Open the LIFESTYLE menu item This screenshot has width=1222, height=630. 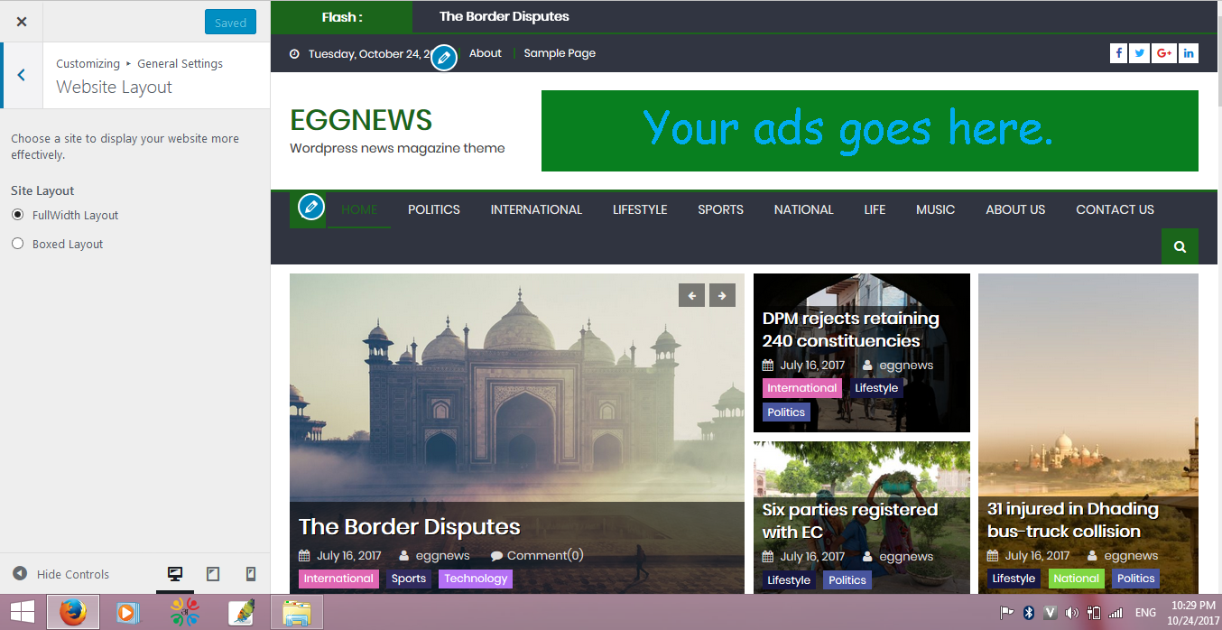[640, 209]
